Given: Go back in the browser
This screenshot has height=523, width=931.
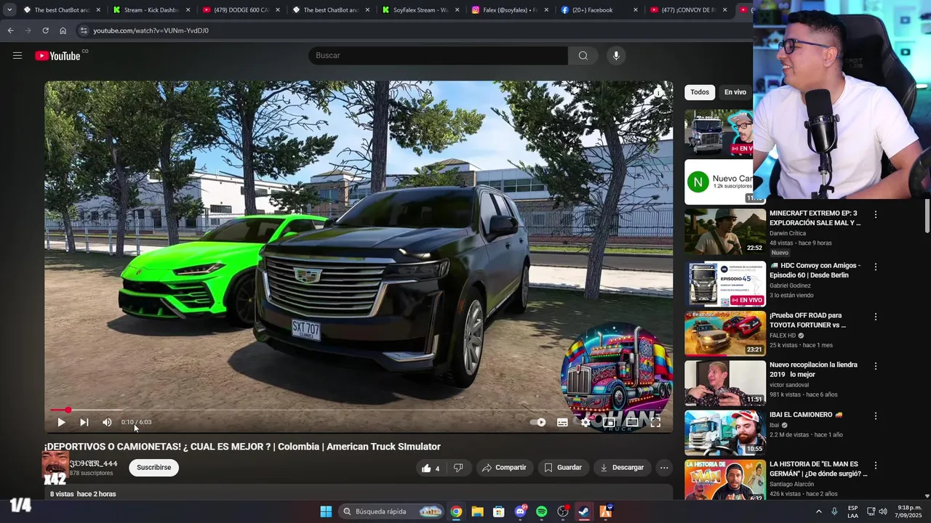Looking at the screenshot, I should pyautogui.click(x=10, y=31).
